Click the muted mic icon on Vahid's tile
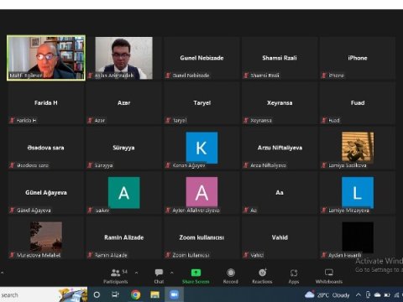The height and width of the screenshot is (302, 403). 246,255
